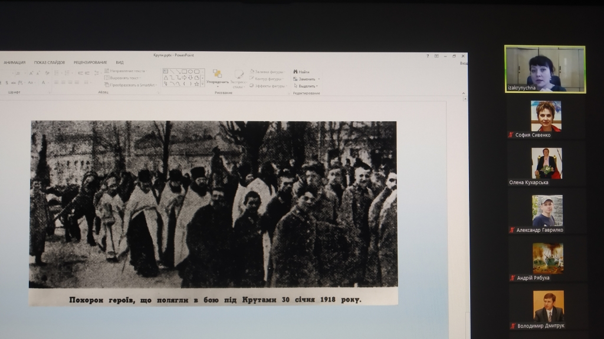Click the decrease font size icon
The image size is (604, 339).
pos(38,73)
